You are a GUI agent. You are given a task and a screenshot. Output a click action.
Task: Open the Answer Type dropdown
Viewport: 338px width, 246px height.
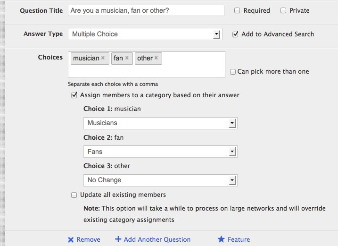145,34
